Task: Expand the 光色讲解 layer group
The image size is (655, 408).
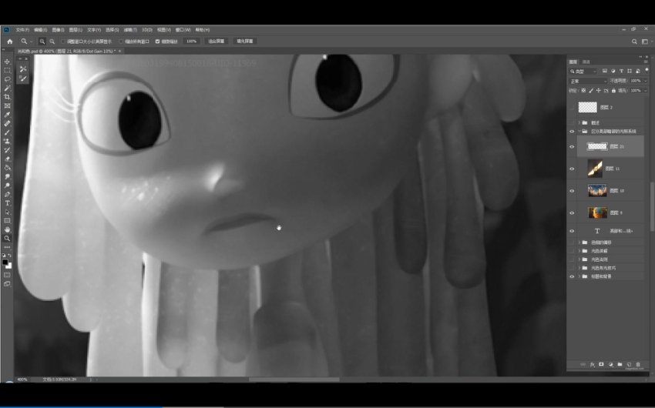Action: pyautogui.click(x=579, y=251)
